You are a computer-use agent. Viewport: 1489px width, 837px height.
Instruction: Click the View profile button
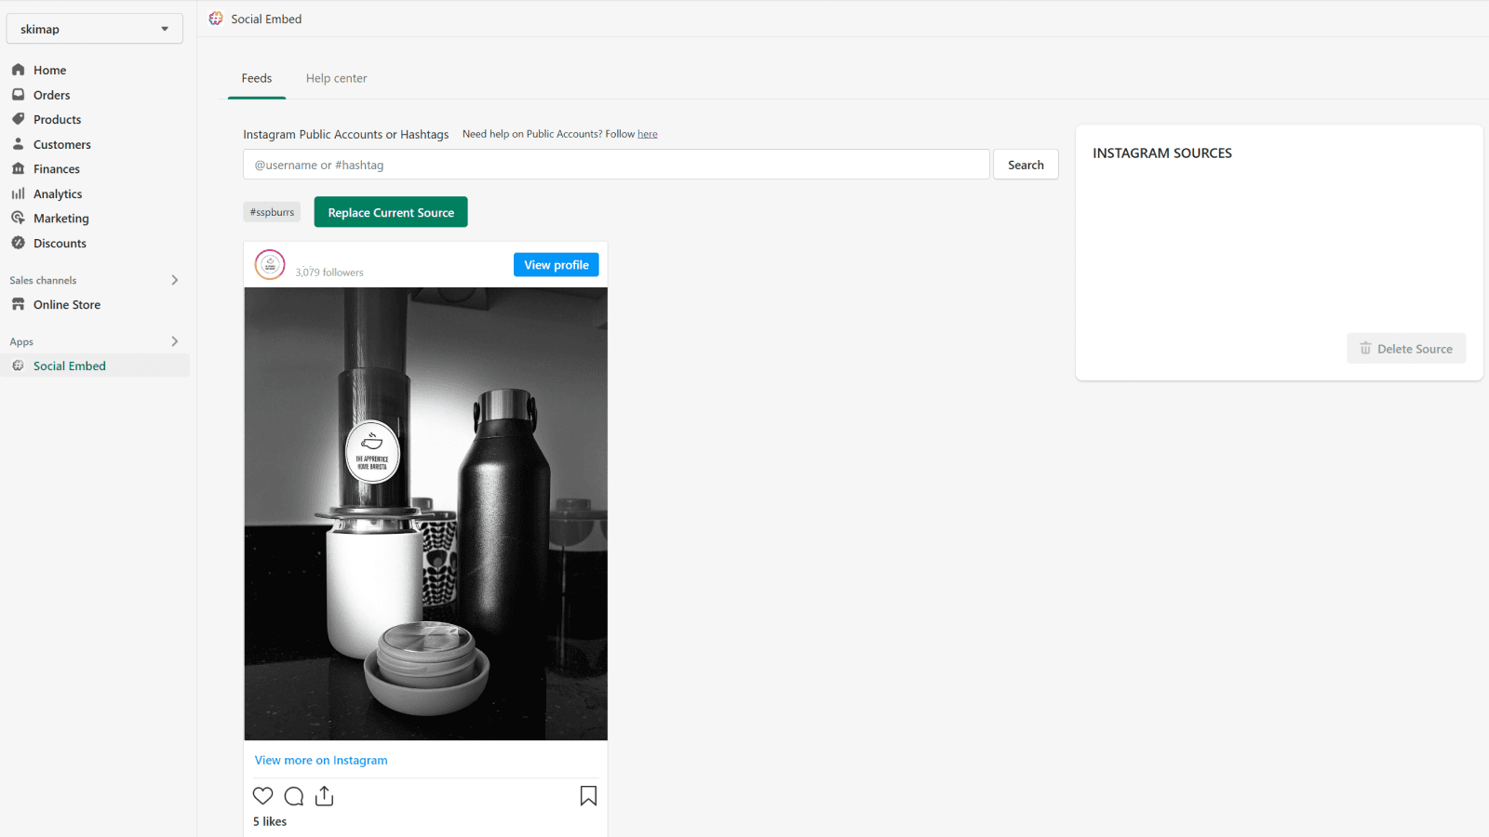coord(556,265)
